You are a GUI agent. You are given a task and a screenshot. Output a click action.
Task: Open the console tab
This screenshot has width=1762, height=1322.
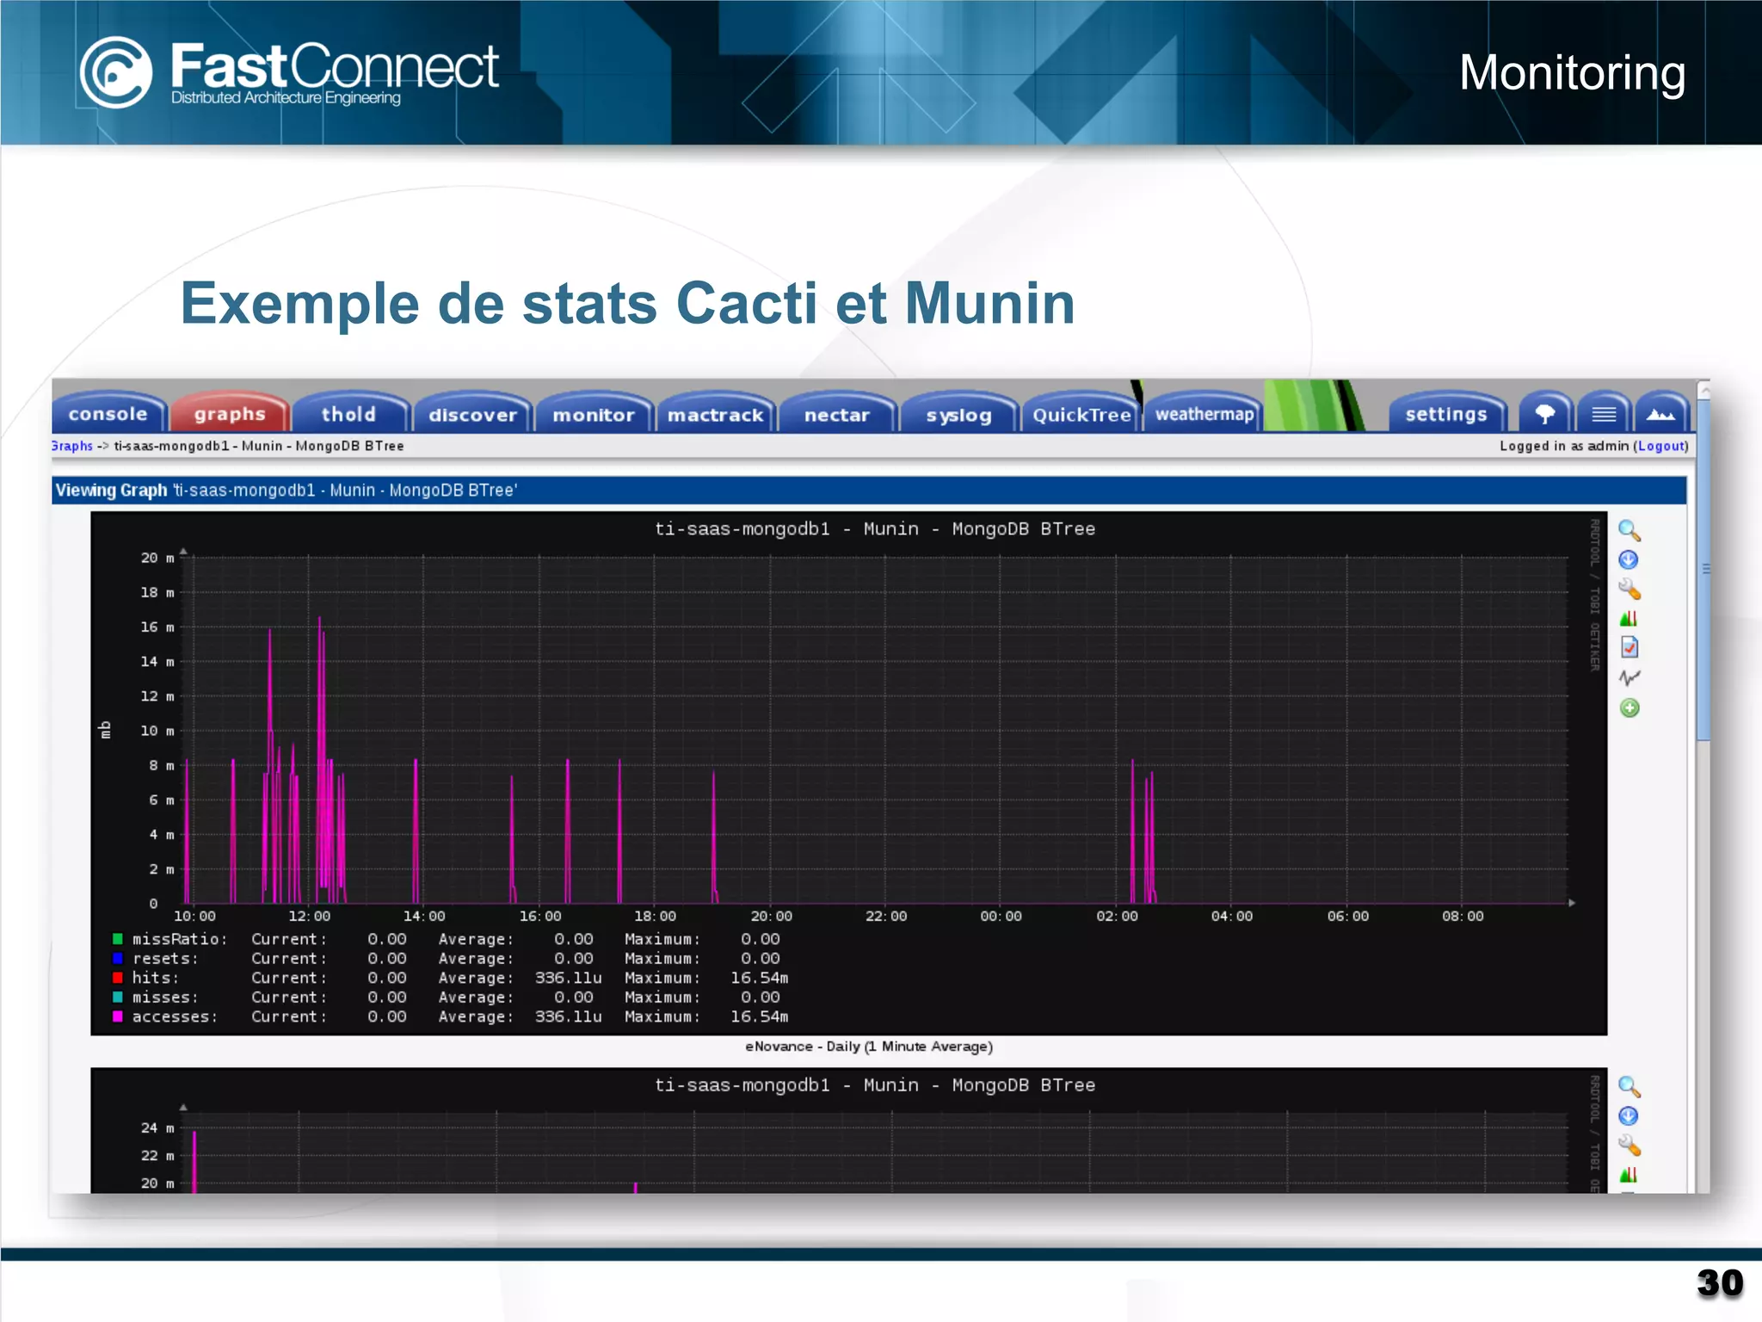(x=108, y=414)
